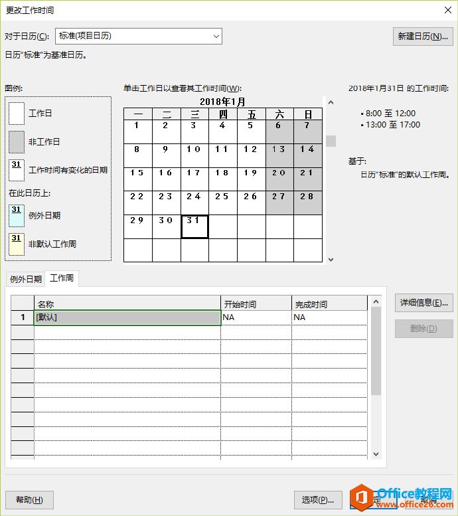
Task: Select January 12 in the calendar
Action: pyautogui.click(x=252, y=155)
